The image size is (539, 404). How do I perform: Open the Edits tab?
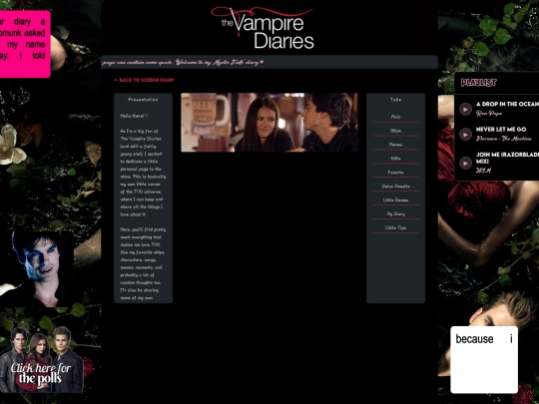point(395,159)
